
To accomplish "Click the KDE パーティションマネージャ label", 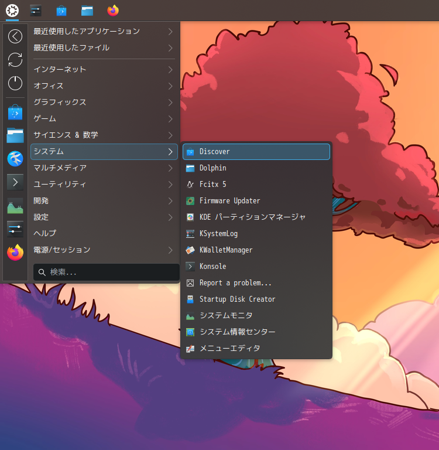I will (x=252, y=217).
